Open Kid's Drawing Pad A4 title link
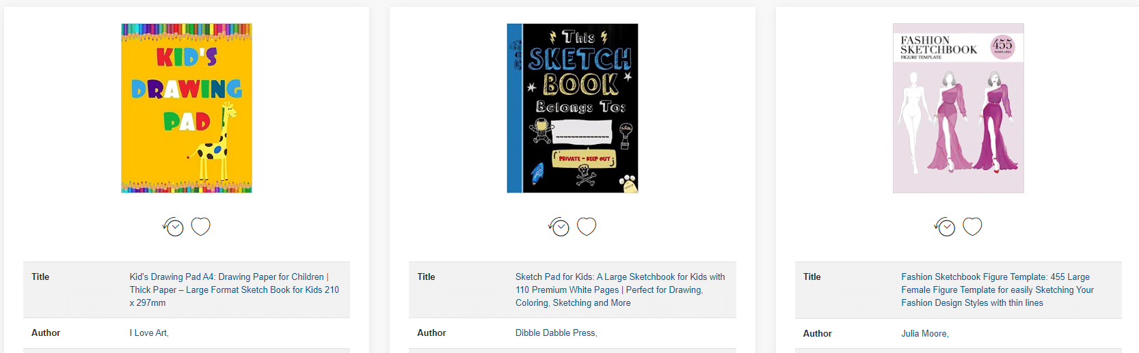This screenshot has width=1139, height=353. [x=234, y=290]
